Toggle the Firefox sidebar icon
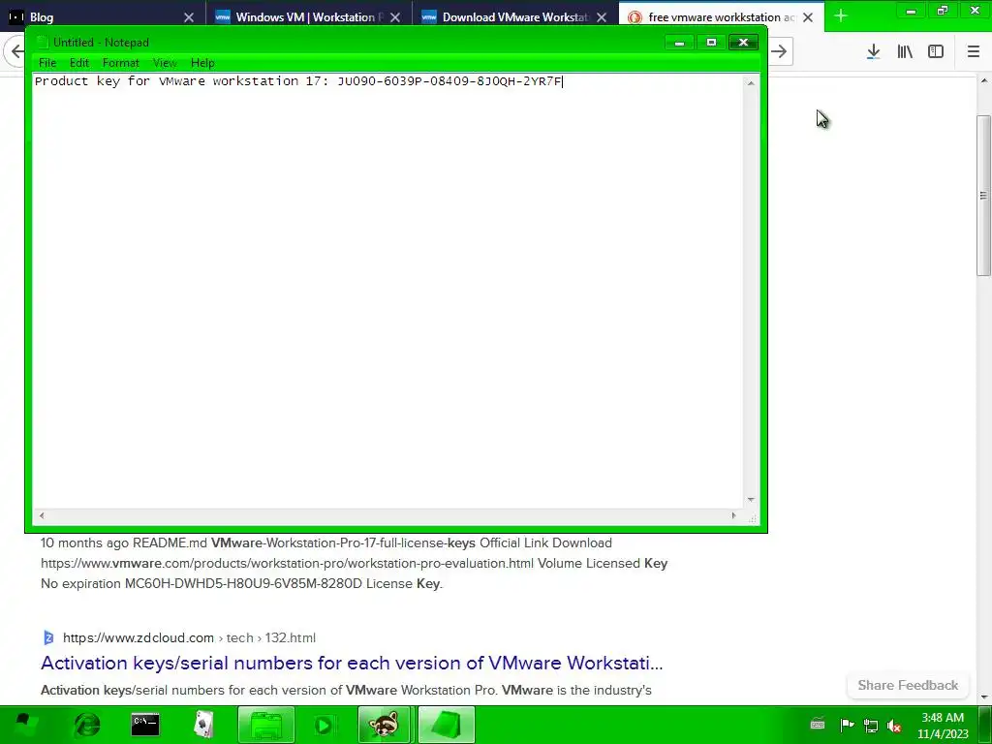Image resolution: width=992 pixels, height=744 pixels. [936, 52]
